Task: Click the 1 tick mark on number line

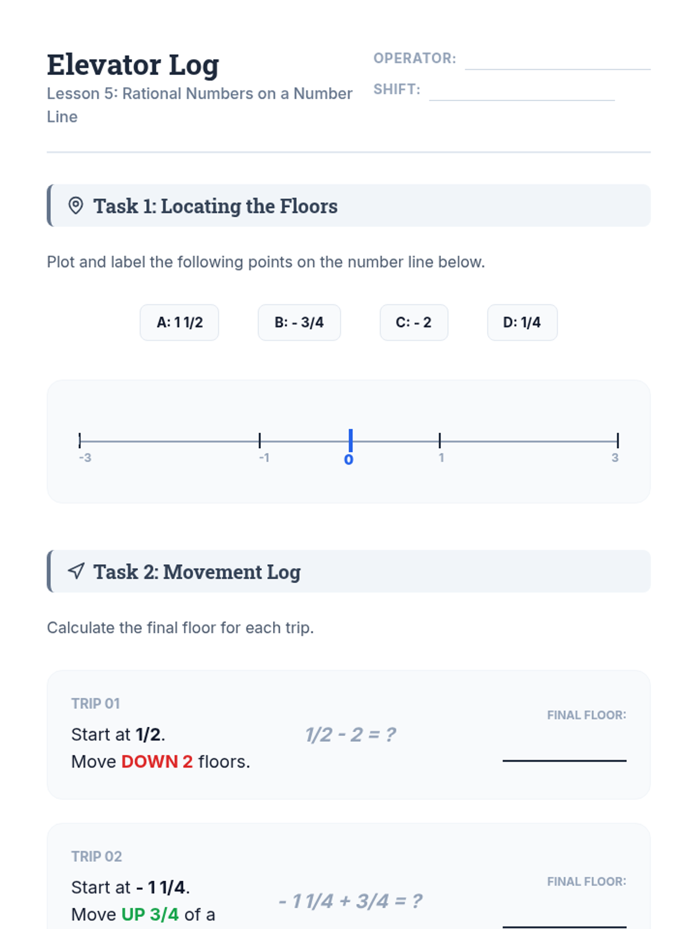Action: click(440, 441)
